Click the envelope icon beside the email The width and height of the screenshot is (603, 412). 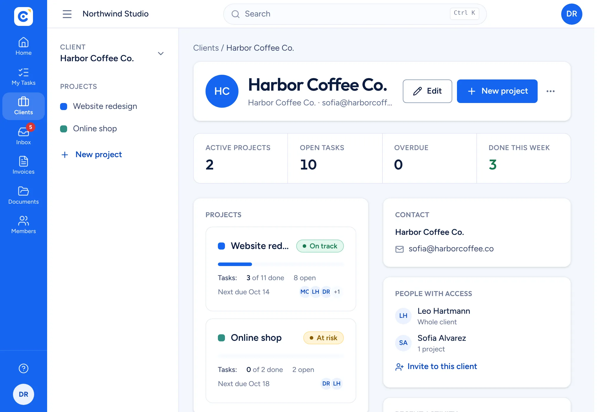point(400,249)
